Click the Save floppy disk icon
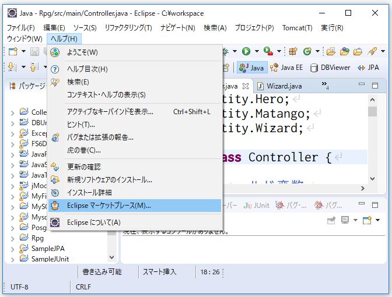This screenshot has width=392, height=297. coord(34,51)
